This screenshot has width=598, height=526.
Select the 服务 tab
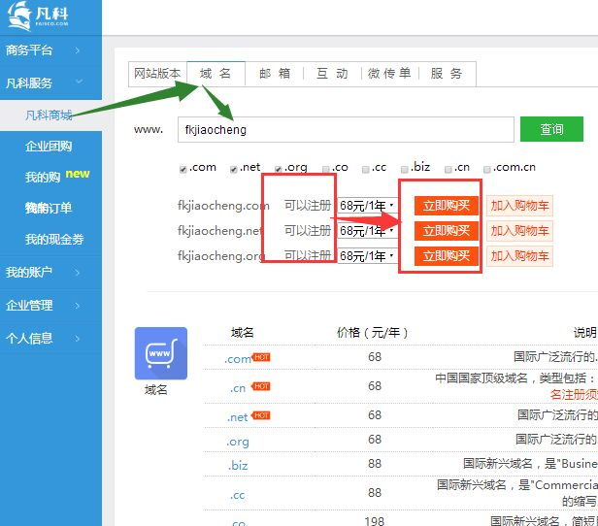447,73
